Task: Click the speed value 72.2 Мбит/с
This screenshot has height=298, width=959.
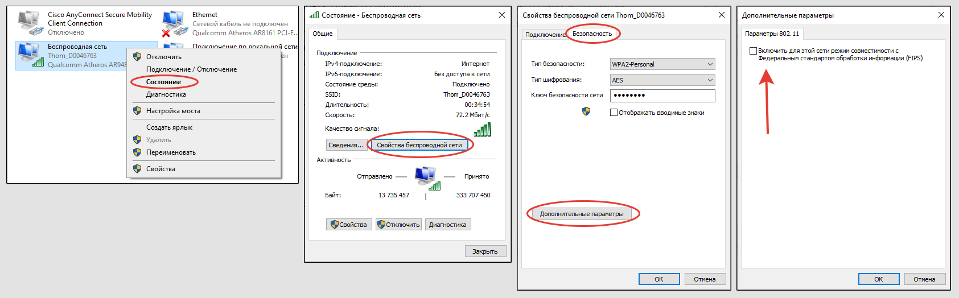Action: [x=472, y=115]
